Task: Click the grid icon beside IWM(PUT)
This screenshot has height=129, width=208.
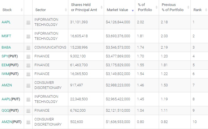Action: tap(28, 74)
